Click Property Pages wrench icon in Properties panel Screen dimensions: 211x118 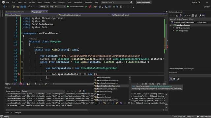click(178, 79)
